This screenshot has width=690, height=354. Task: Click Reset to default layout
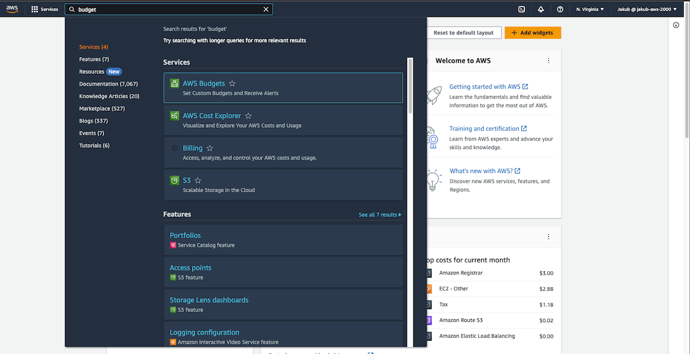(x=464, y=33)
